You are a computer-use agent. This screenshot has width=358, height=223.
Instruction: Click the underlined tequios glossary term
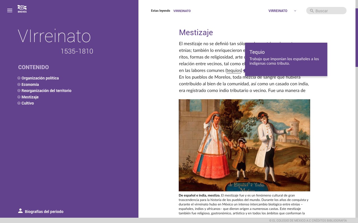point(234,71)
